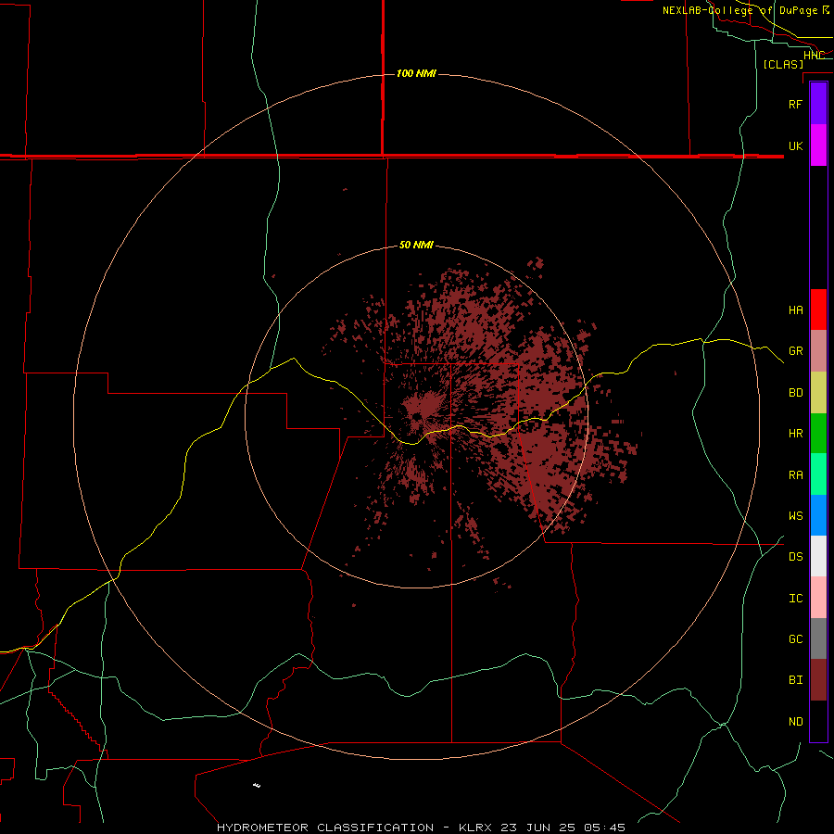Click the HA red legend swatch
Image resolution: width=834 pixels, height=834 pixels.
[x=818, y=310]
